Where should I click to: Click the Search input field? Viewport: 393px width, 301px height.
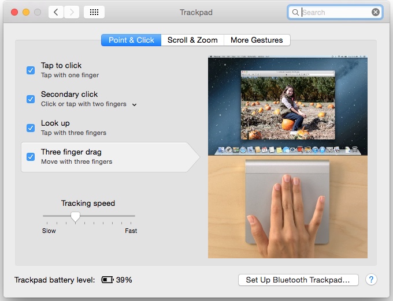tap(335, 12)
